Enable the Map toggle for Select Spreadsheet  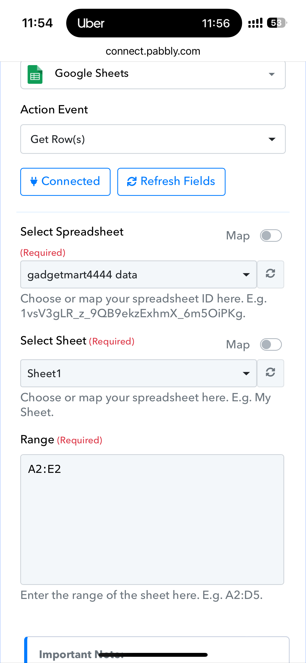point(271,236)
